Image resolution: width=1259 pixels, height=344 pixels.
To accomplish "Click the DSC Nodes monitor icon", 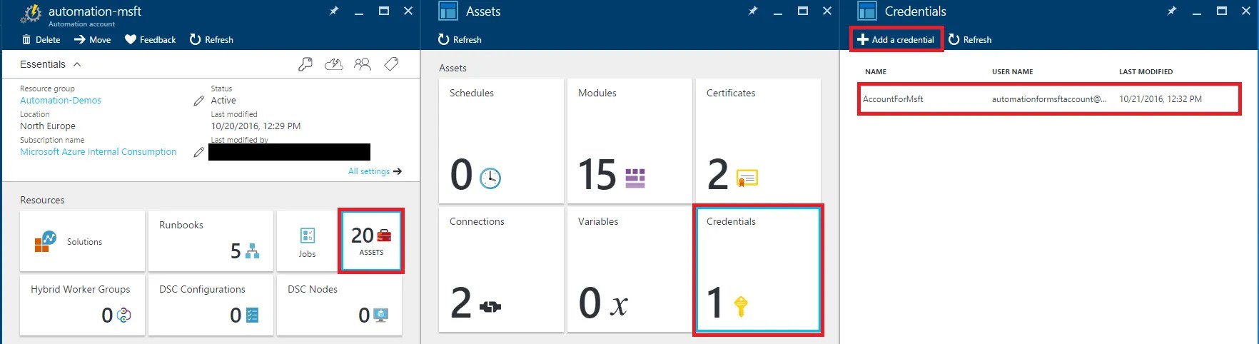I will click(x=380, y=315).
